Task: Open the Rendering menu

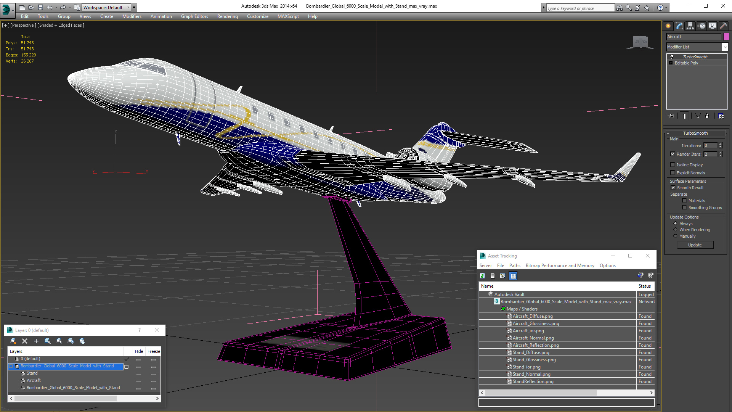Action: point(227,16)
